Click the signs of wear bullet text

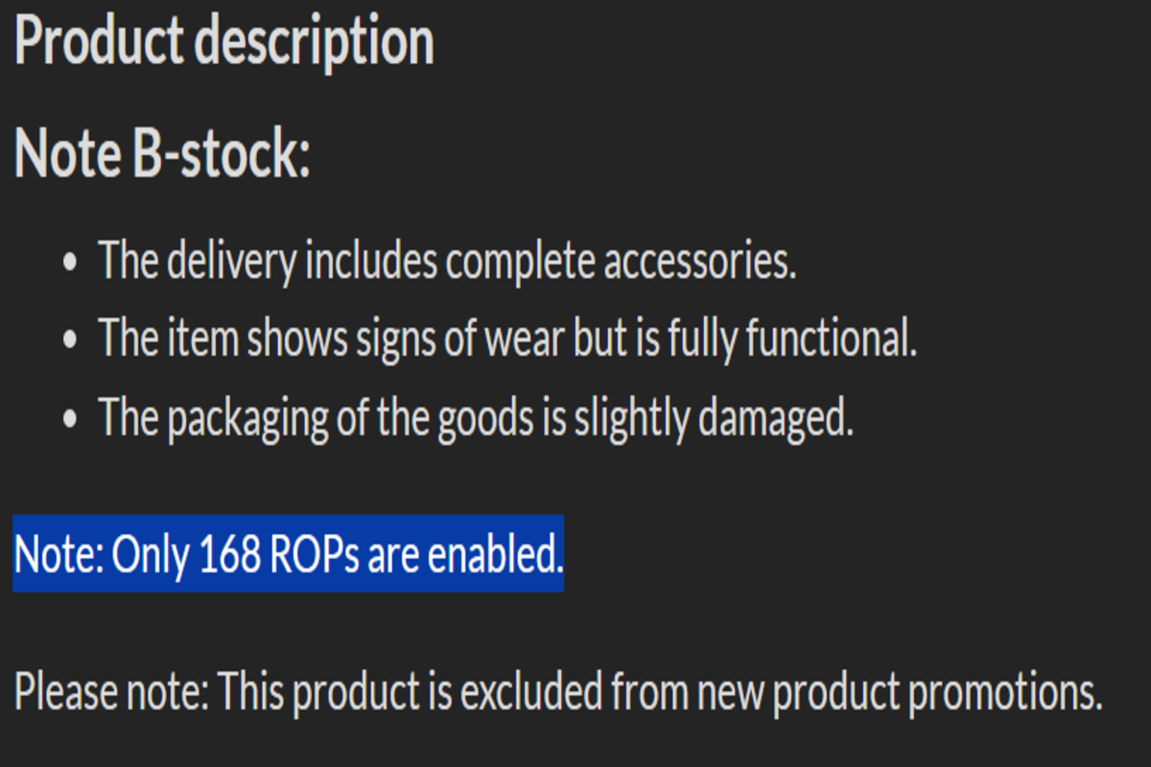508,339
